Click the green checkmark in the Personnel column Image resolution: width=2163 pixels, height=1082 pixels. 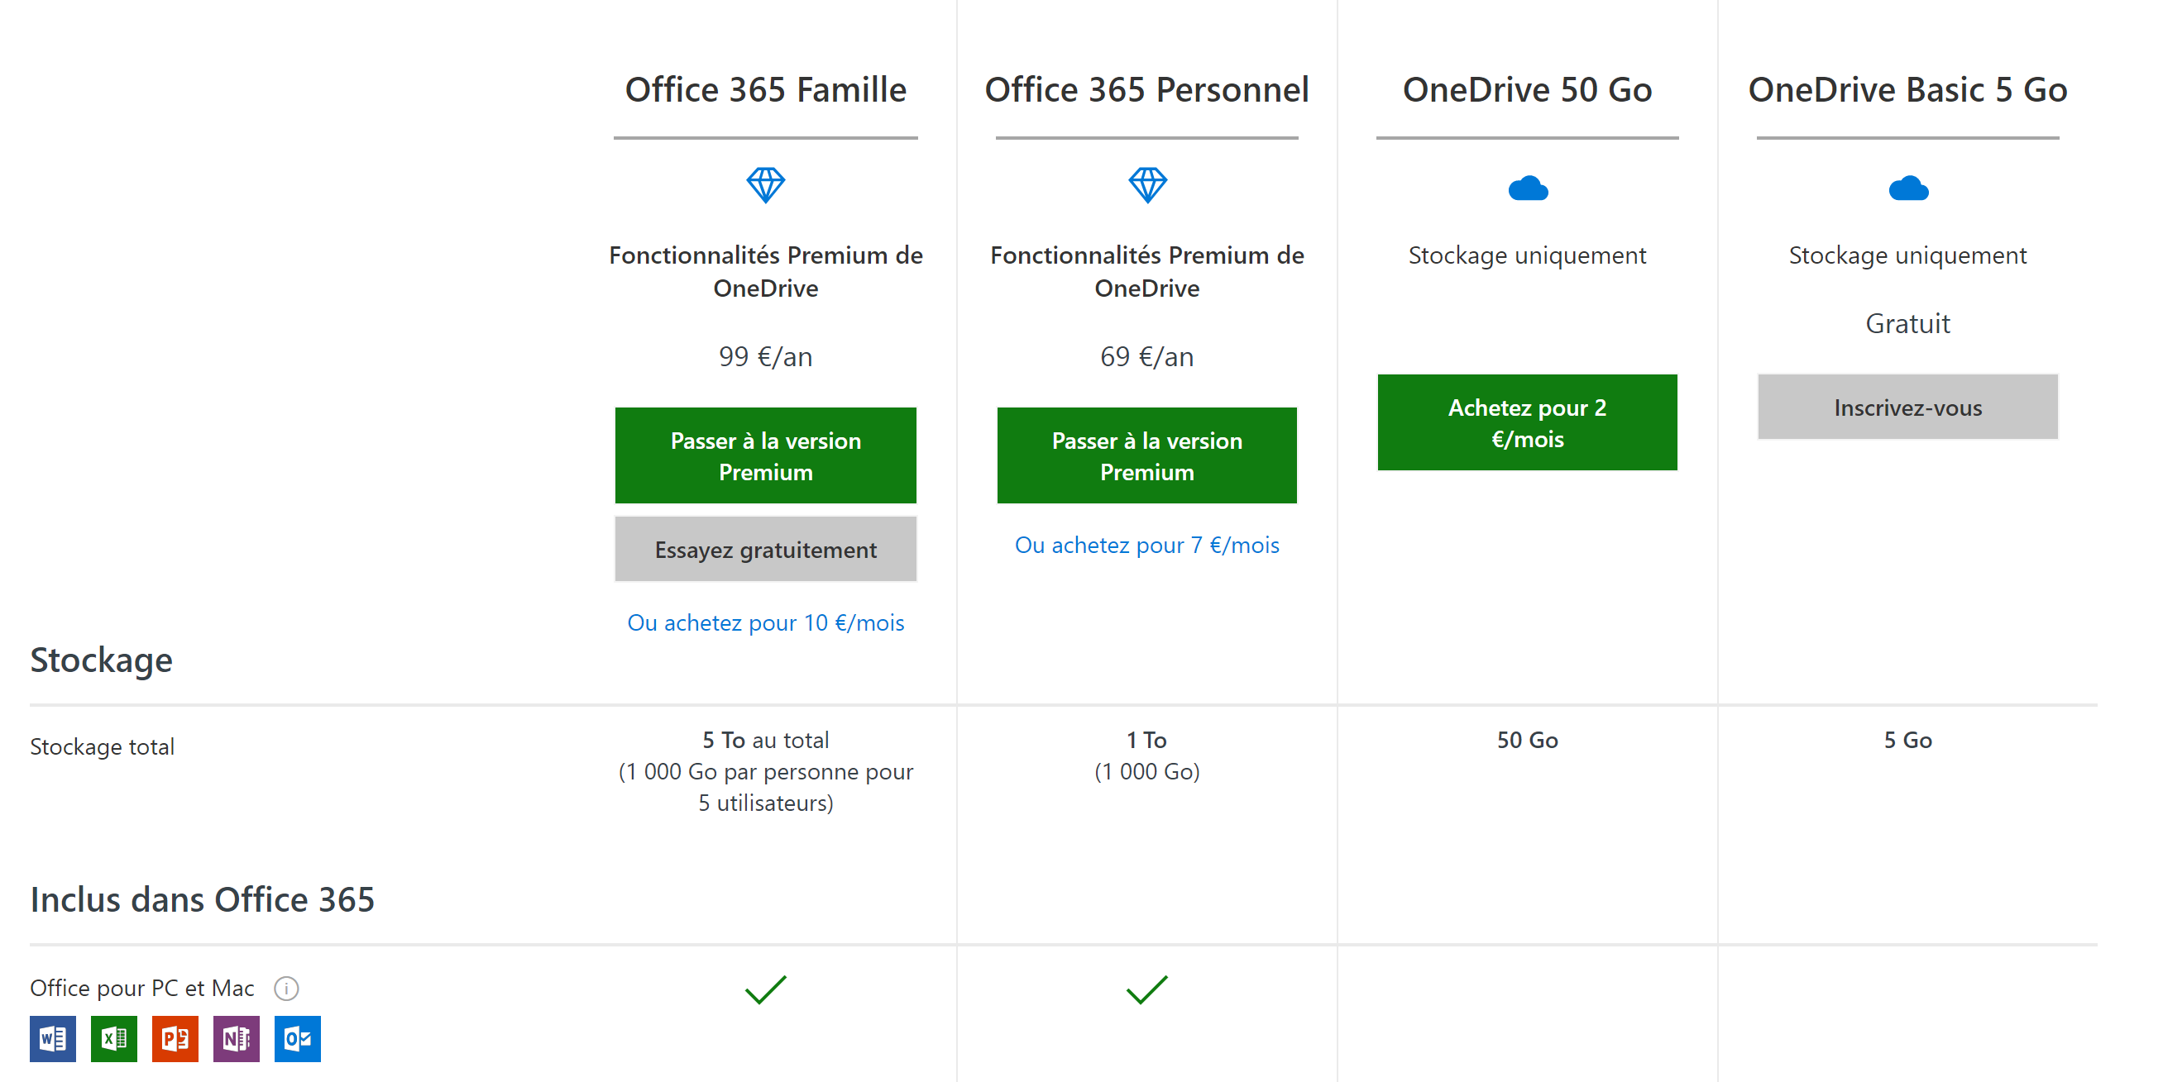point(1147,989)
